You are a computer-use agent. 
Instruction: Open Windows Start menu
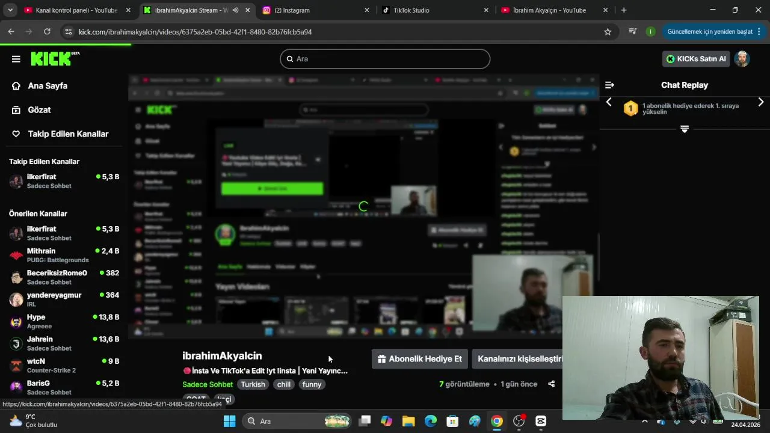click(229, 421)
